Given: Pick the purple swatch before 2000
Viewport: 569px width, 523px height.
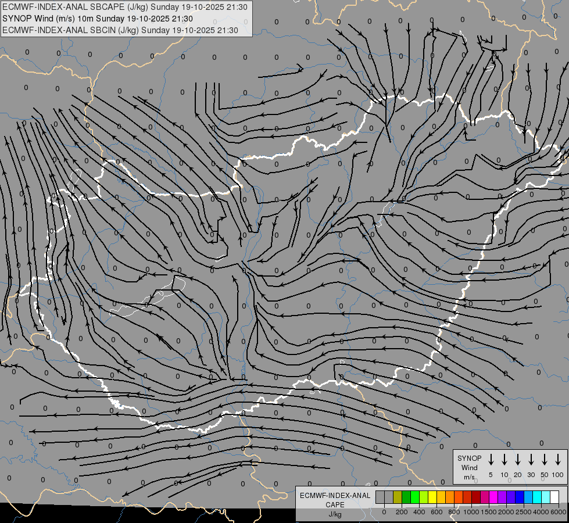Looking at the screenshot, I should [x=502, y=497].
